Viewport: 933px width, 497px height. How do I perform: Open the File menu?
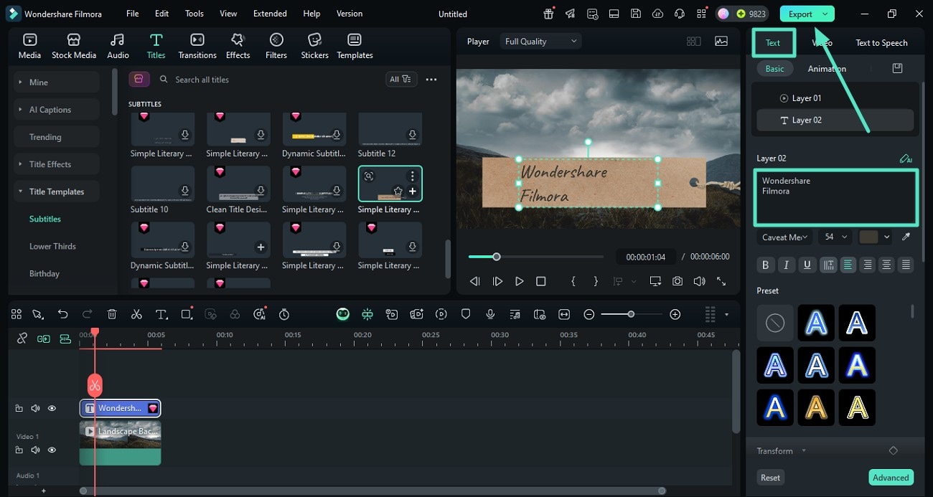click(133, 14)
